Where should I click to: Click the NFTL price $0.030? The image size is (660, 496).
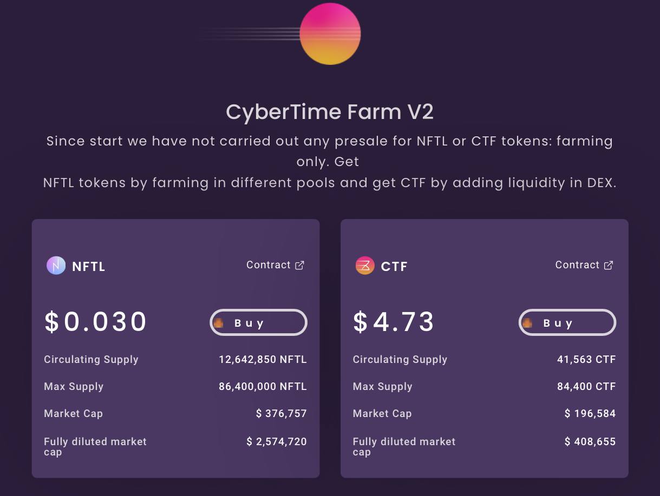(96, 322)
